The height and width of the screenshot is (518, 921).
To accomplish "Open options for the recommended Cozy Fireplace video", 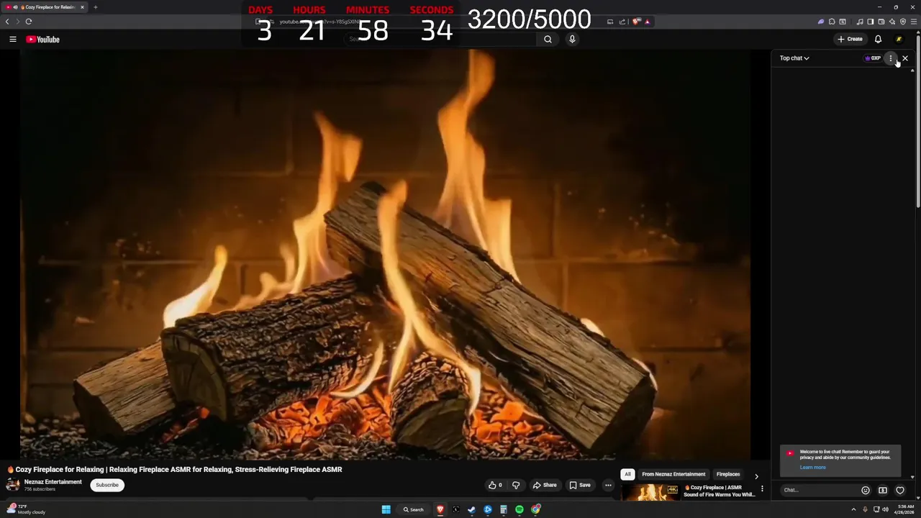I will click(x=762, y=489).
